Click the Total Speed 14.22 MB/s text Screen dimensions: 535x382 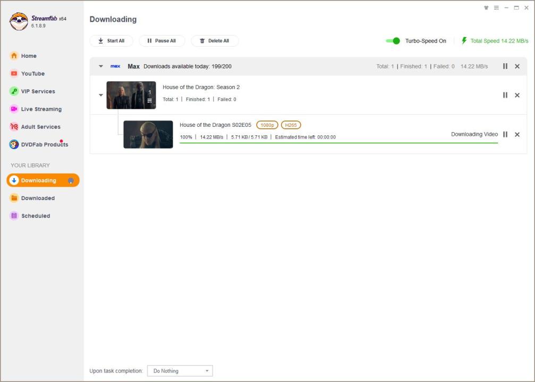point(499,41)
